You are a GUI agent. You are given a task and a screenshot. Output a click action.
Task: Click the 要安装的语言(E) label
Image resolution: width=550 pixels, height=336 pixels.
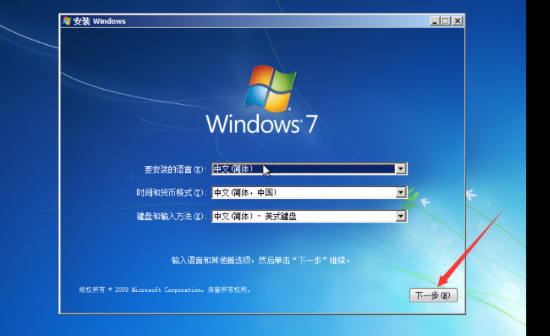(x=175, y=170)
